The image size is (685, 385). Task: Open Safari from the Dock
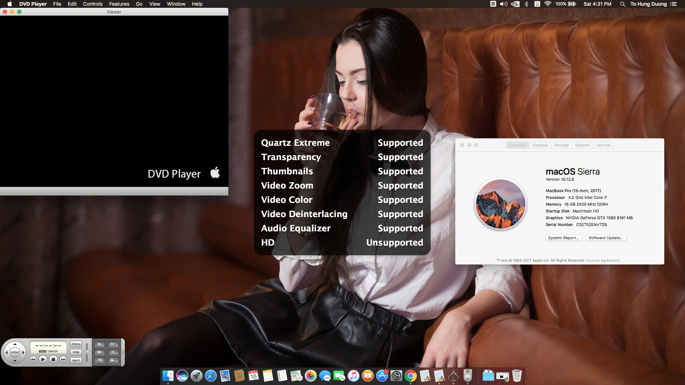point(211,376)
